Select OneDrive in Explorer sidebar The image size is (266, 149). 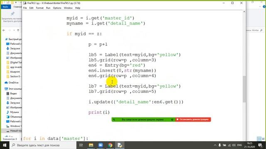(12, 83)
